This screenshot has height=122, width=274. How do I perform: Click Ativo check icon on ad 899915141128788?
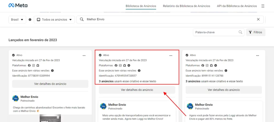187,55
